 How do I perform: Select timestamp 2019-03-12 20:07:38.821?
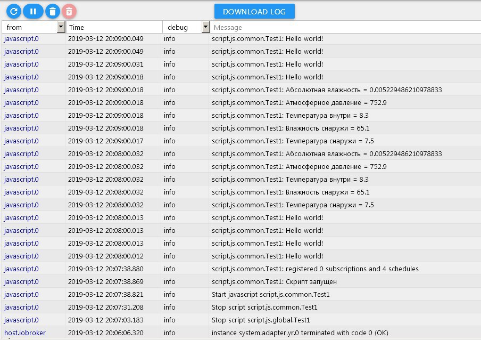click(105, 294)
